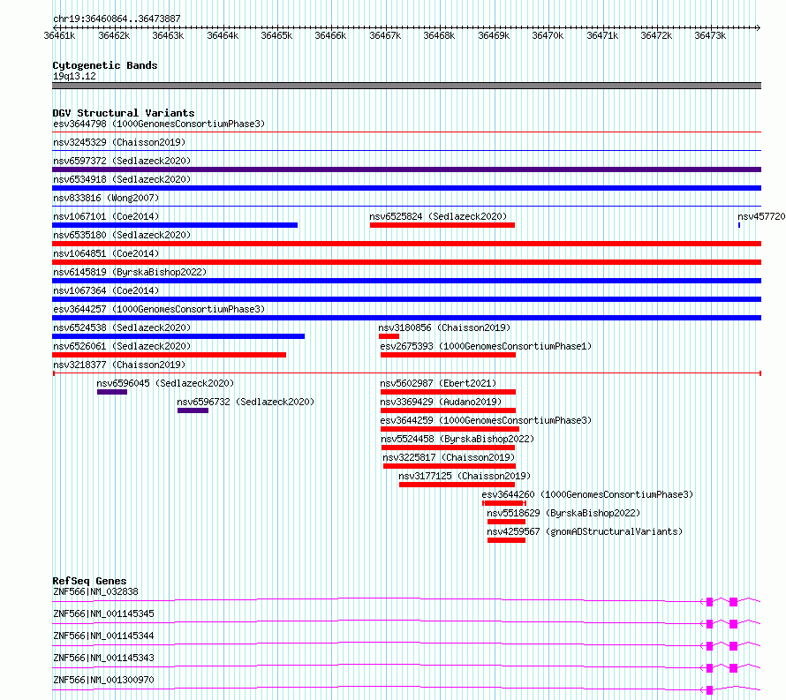Click the chr19:36460864..36473887 coordinate label
786x700 pixels.
click(117, 19)
